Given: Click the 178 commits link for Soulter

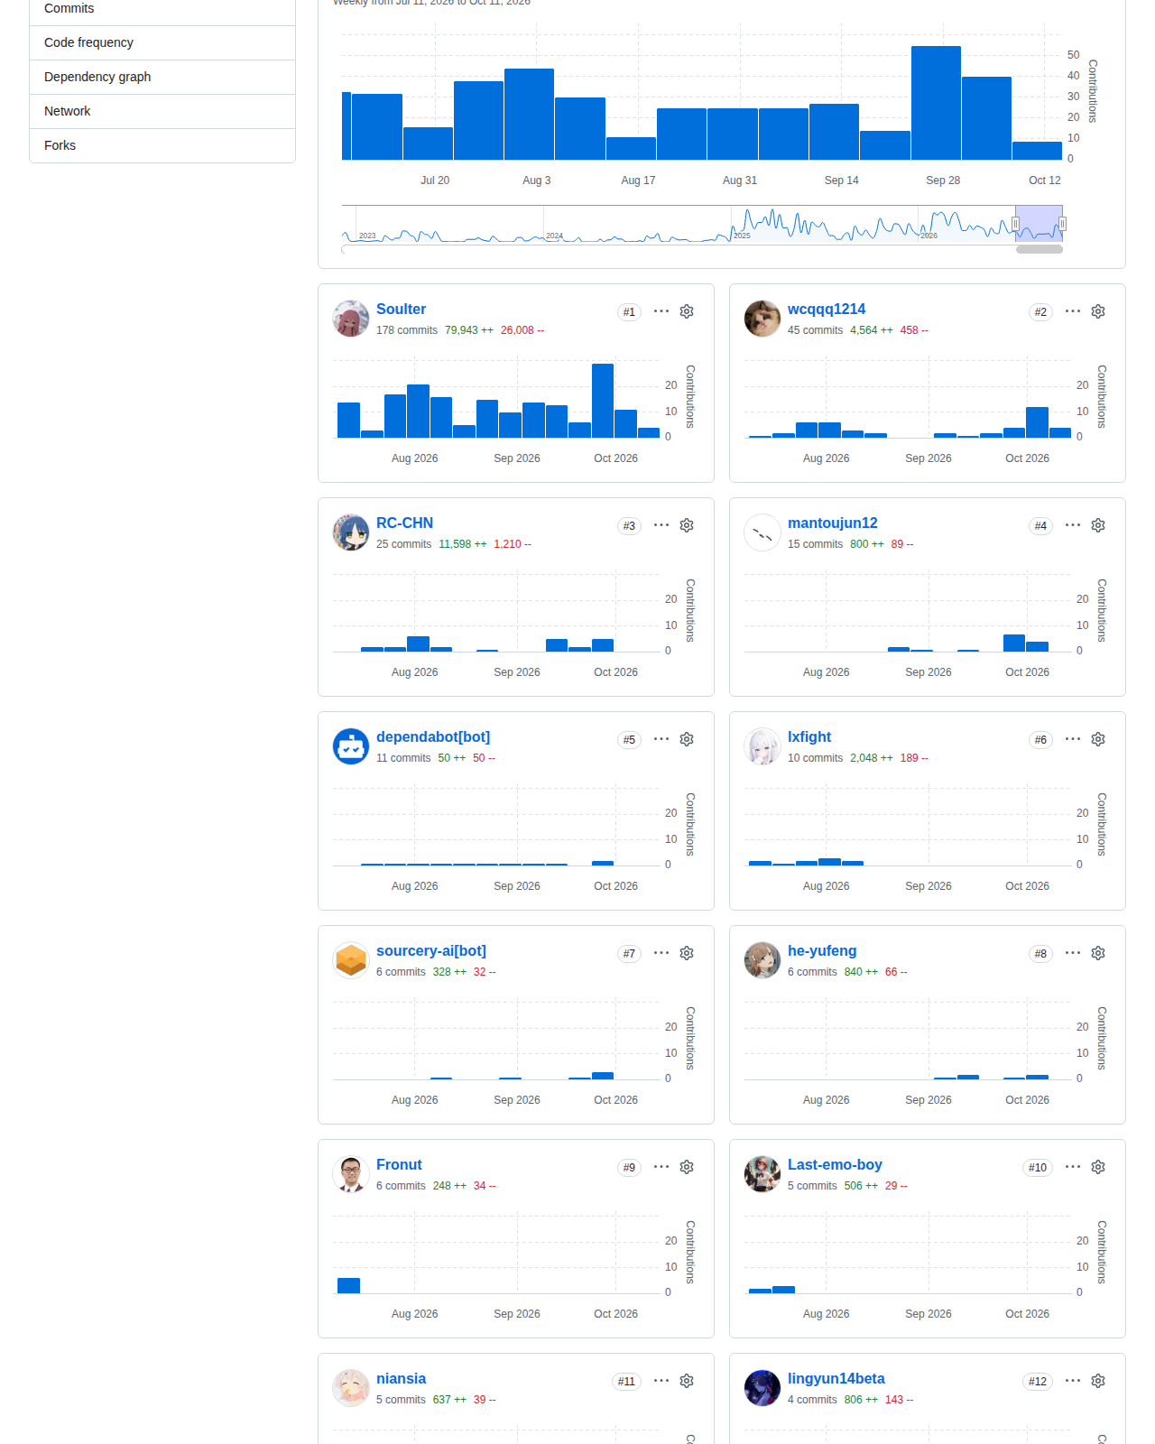Looking at the screenshot, I should (x=407, y=330).
